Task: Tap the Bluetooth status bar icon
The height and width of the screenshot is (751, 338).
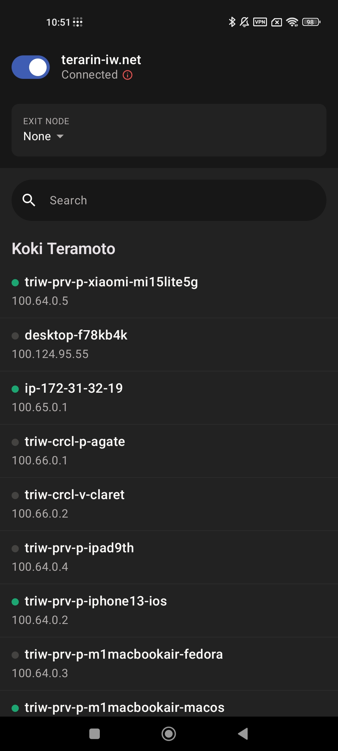Action: click(x=232, y=22)
